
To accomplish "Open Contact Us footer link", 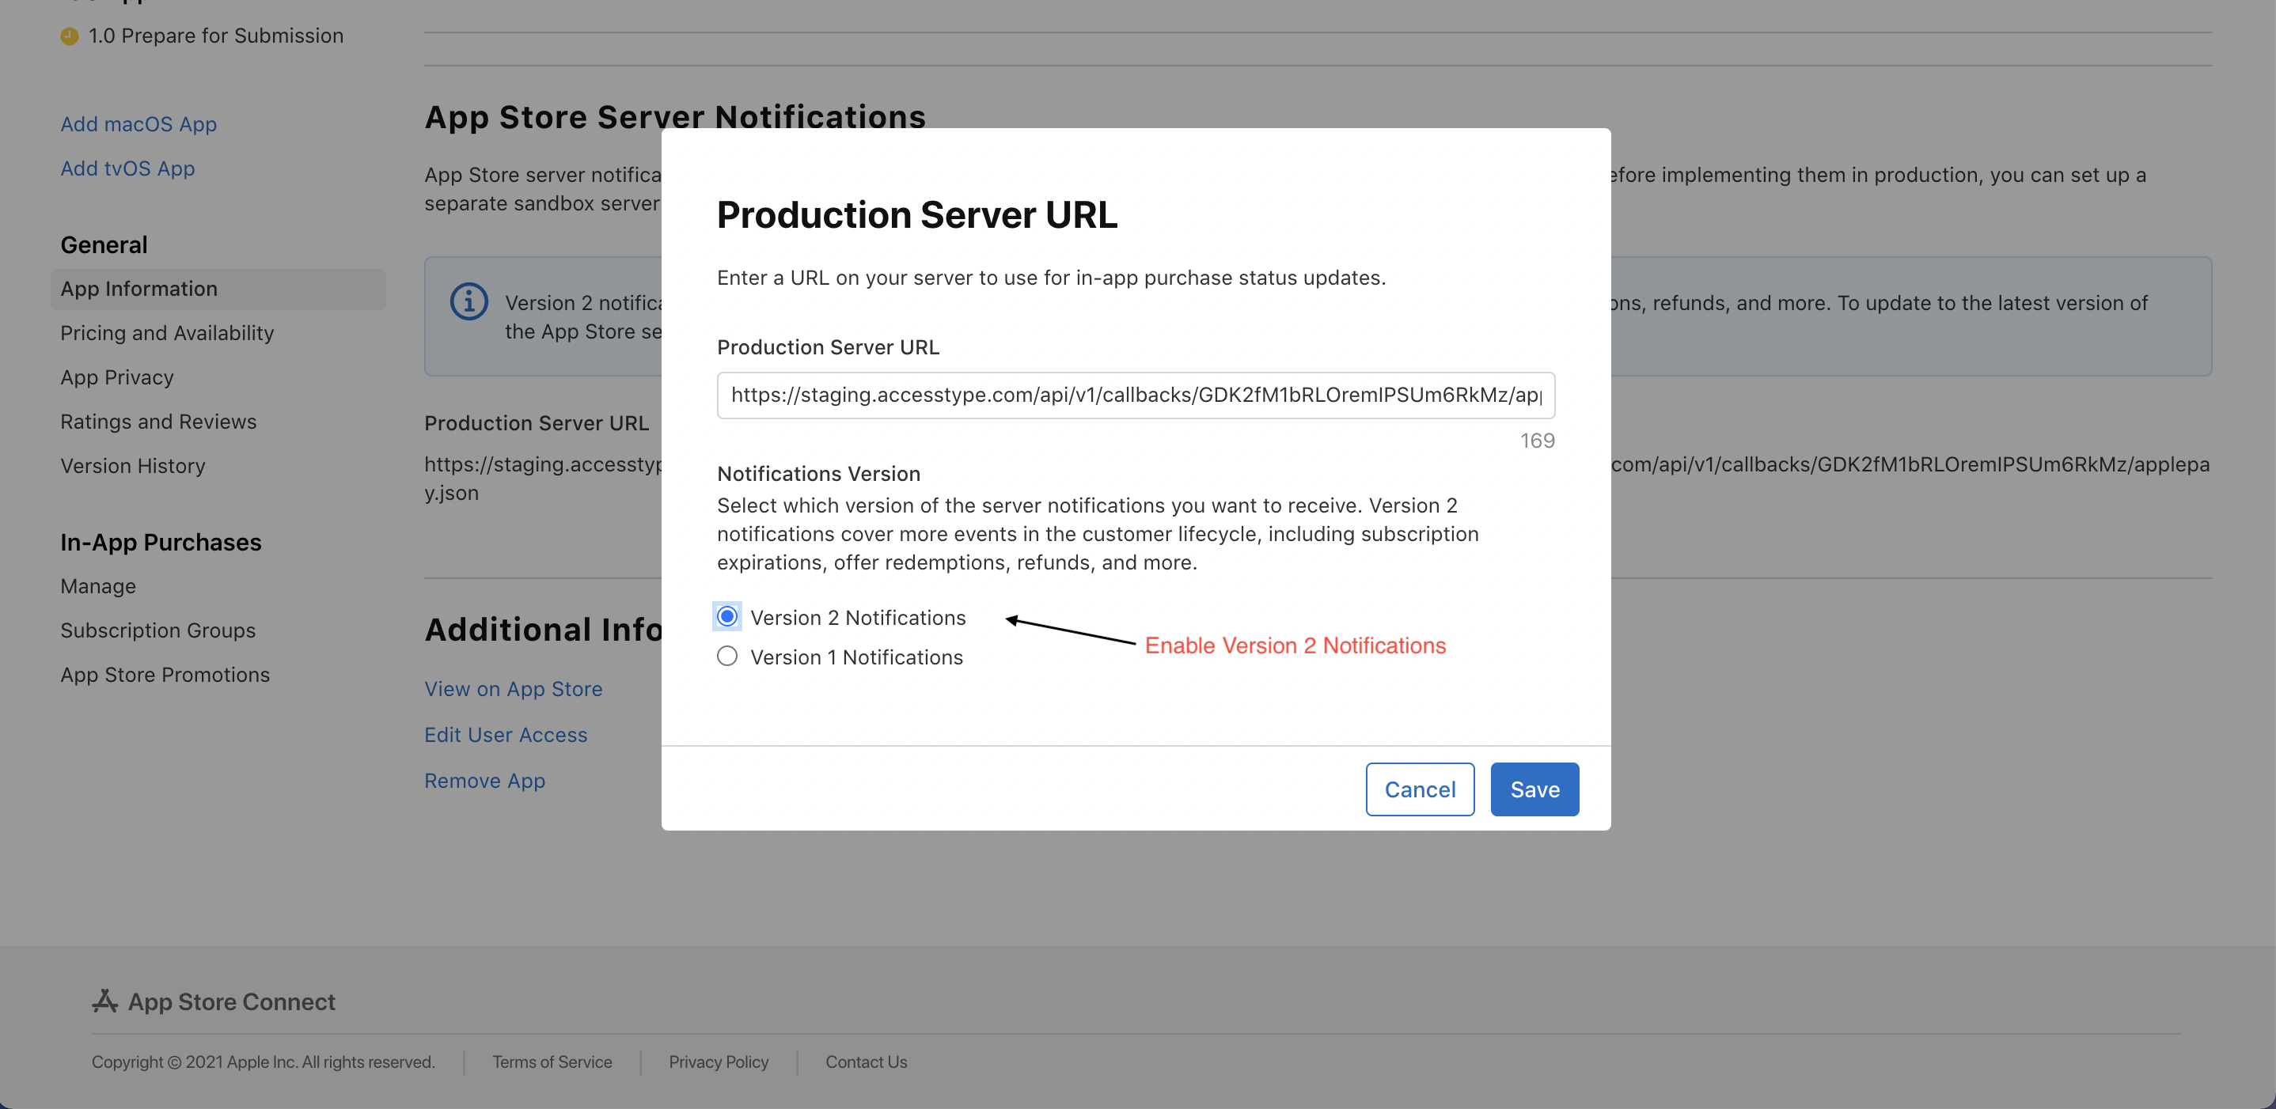I will pos(866,1062).
